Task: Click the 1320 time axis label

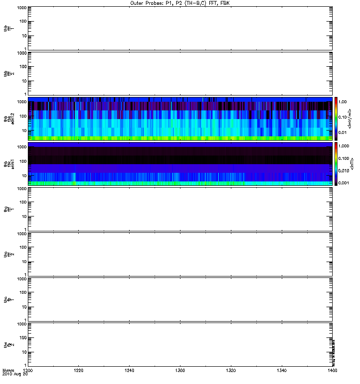Action: pyautogui.click(x=231, y=371)
